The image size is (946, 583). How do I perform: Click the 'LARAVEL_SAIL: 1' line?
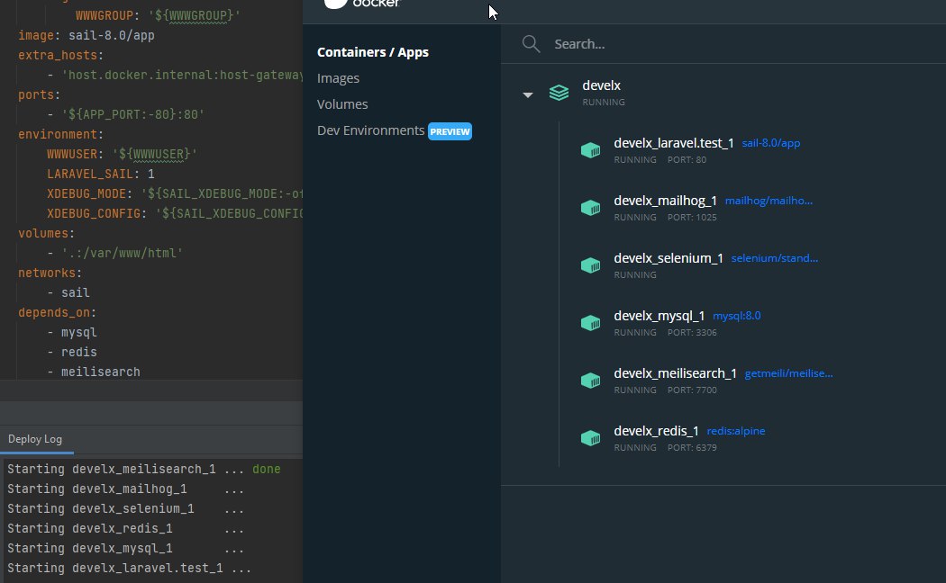click(101, 174)
